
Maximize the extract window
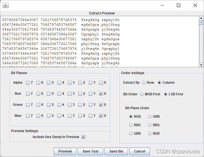[179, 5]
